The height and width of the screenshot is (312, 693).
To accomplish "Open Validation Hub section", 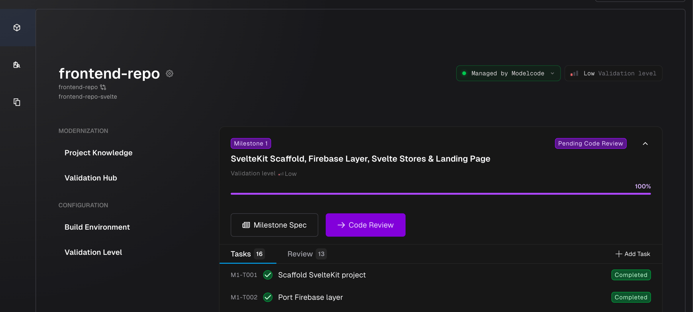I will tap(91, 178).
